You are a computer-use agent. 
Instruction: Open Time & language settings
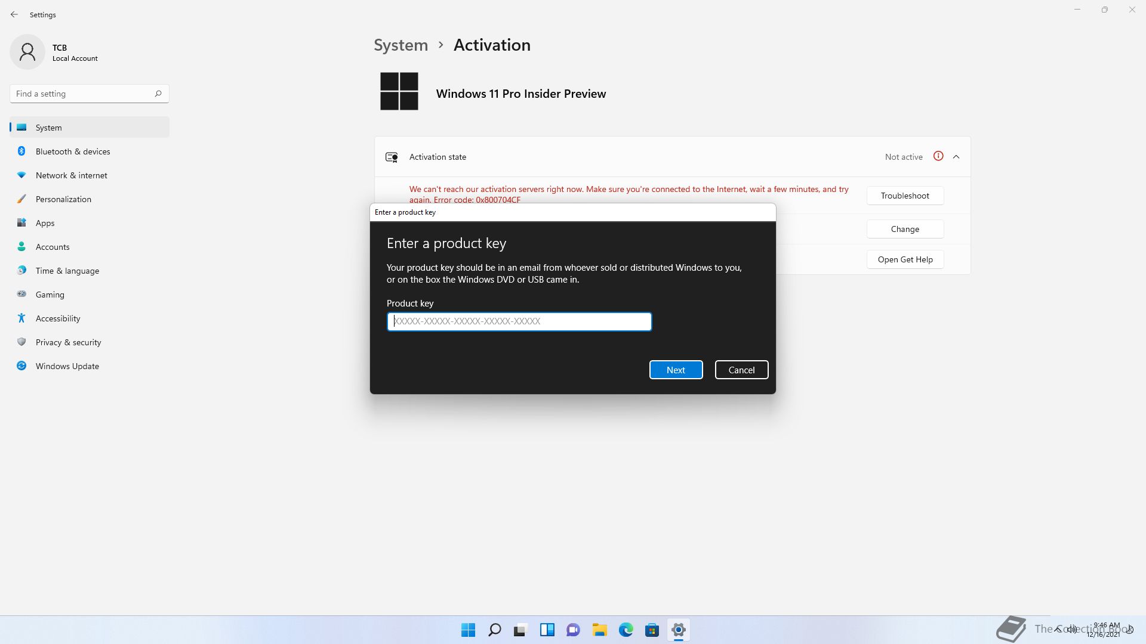[x=90, y=271]
